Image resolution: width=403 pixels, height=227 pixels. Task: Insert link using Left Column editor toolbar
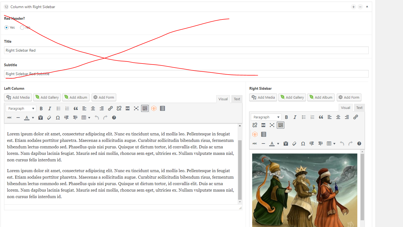tap(110, 108)
